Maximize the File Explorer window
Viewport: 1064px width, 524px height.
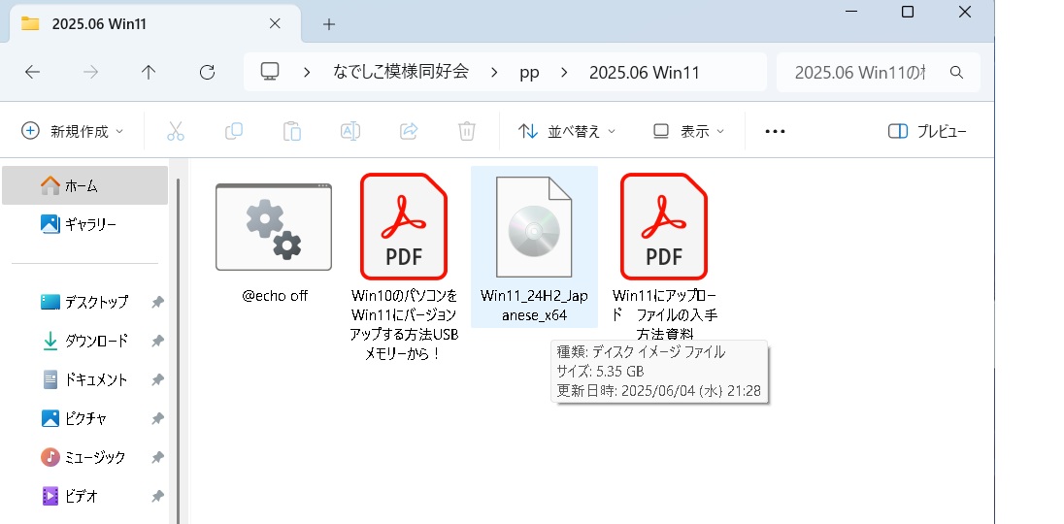[908, 12]
